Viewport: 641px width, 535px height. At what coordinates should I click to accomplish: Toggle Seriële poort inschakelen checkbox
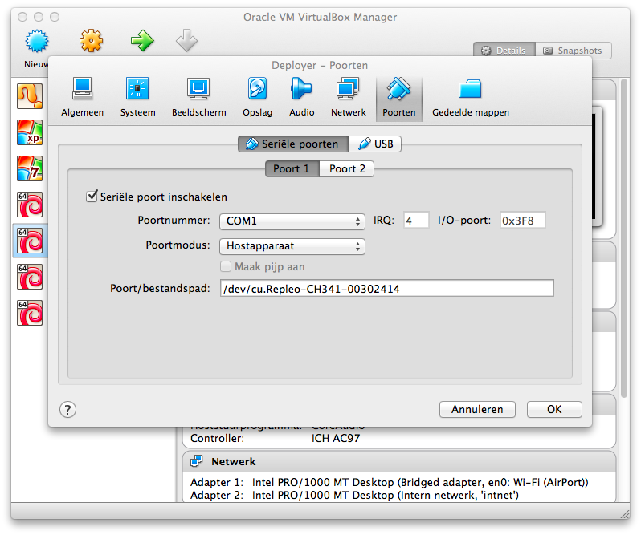point(92,197)
